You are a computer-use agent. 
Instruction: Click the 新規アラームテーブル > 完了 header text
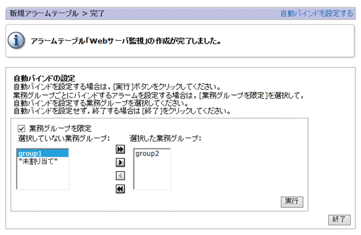click(x=57, y=14)
